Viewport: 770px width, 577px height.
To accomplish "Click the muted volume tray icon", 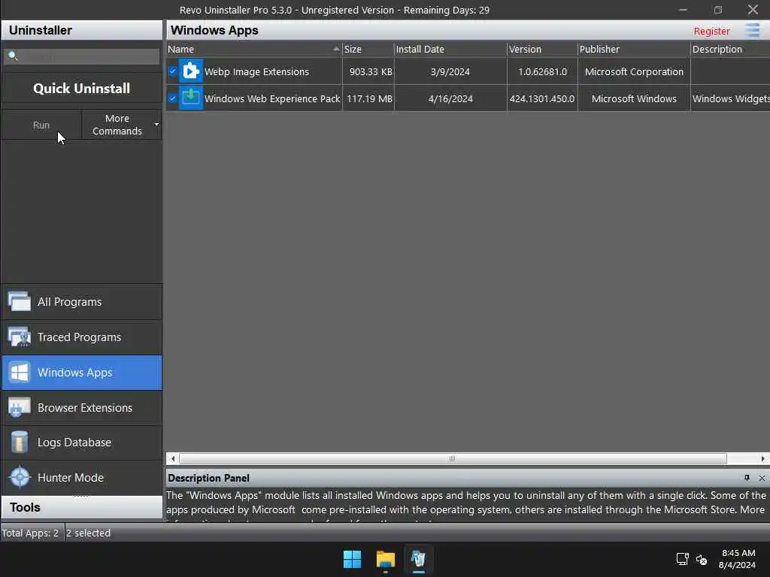I will (702, 559).
